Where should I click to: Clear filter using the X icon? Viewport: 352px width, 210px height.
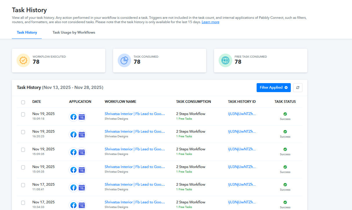[x=286, y=87]
